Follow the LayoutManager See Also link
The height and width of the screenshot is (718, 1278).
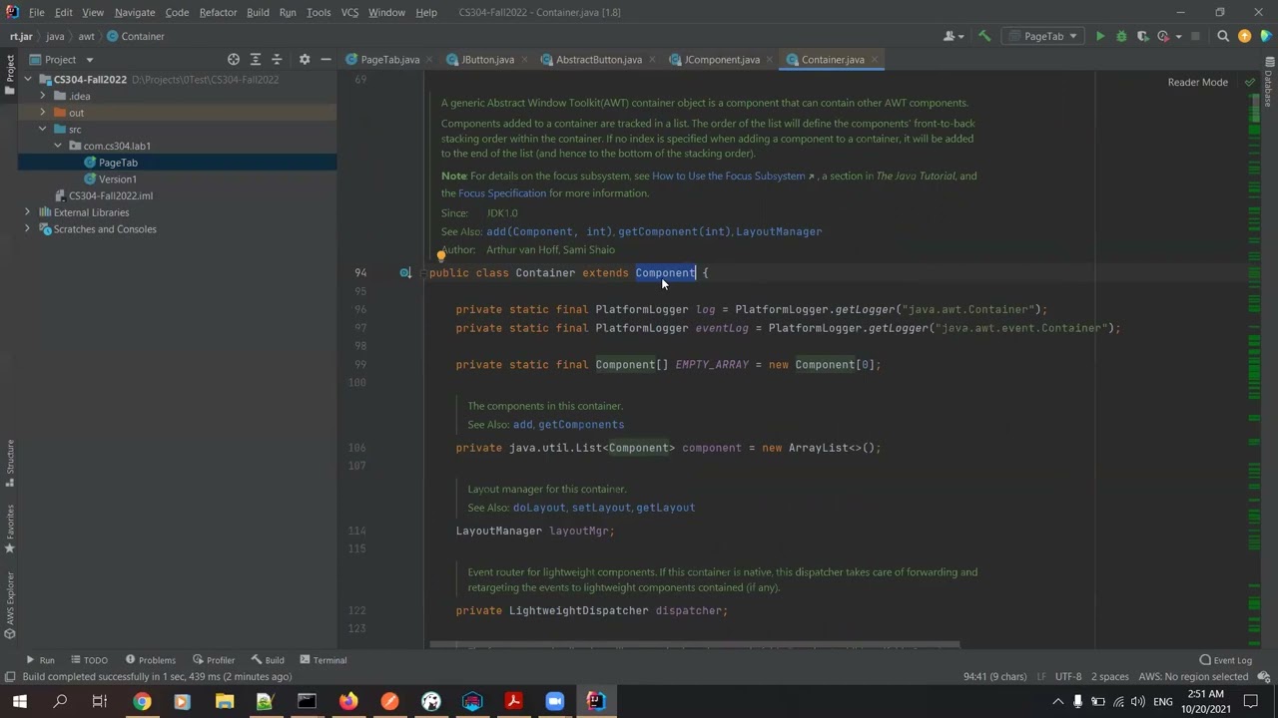(x=779, y=231)
